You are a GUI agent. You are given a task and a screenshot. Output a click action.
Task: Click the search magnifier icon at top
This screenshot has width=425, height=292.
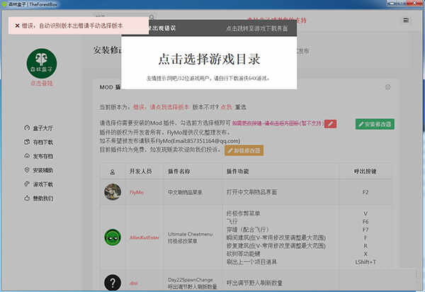(152, 18)
